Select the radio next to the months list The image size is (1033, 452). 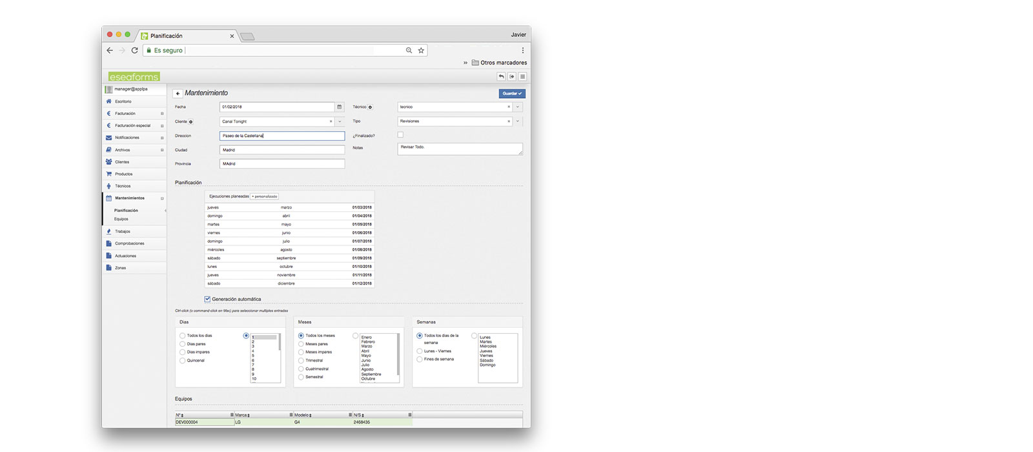[x=356, y=336]
